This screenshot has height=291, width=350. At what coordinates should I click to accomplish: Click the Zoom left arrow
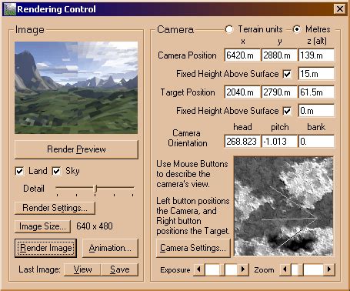(x=285, y=269)
